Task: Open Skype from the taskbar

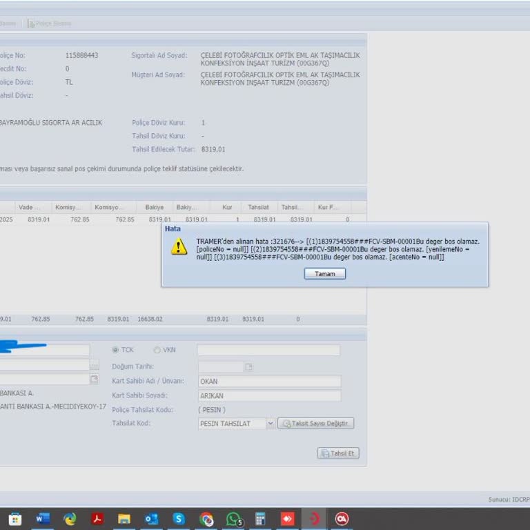Action: click(x=179, y=519)
